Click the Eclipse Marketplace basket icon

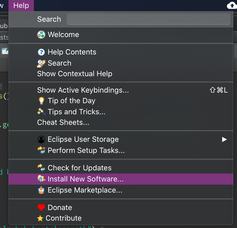tap(41, 190)
